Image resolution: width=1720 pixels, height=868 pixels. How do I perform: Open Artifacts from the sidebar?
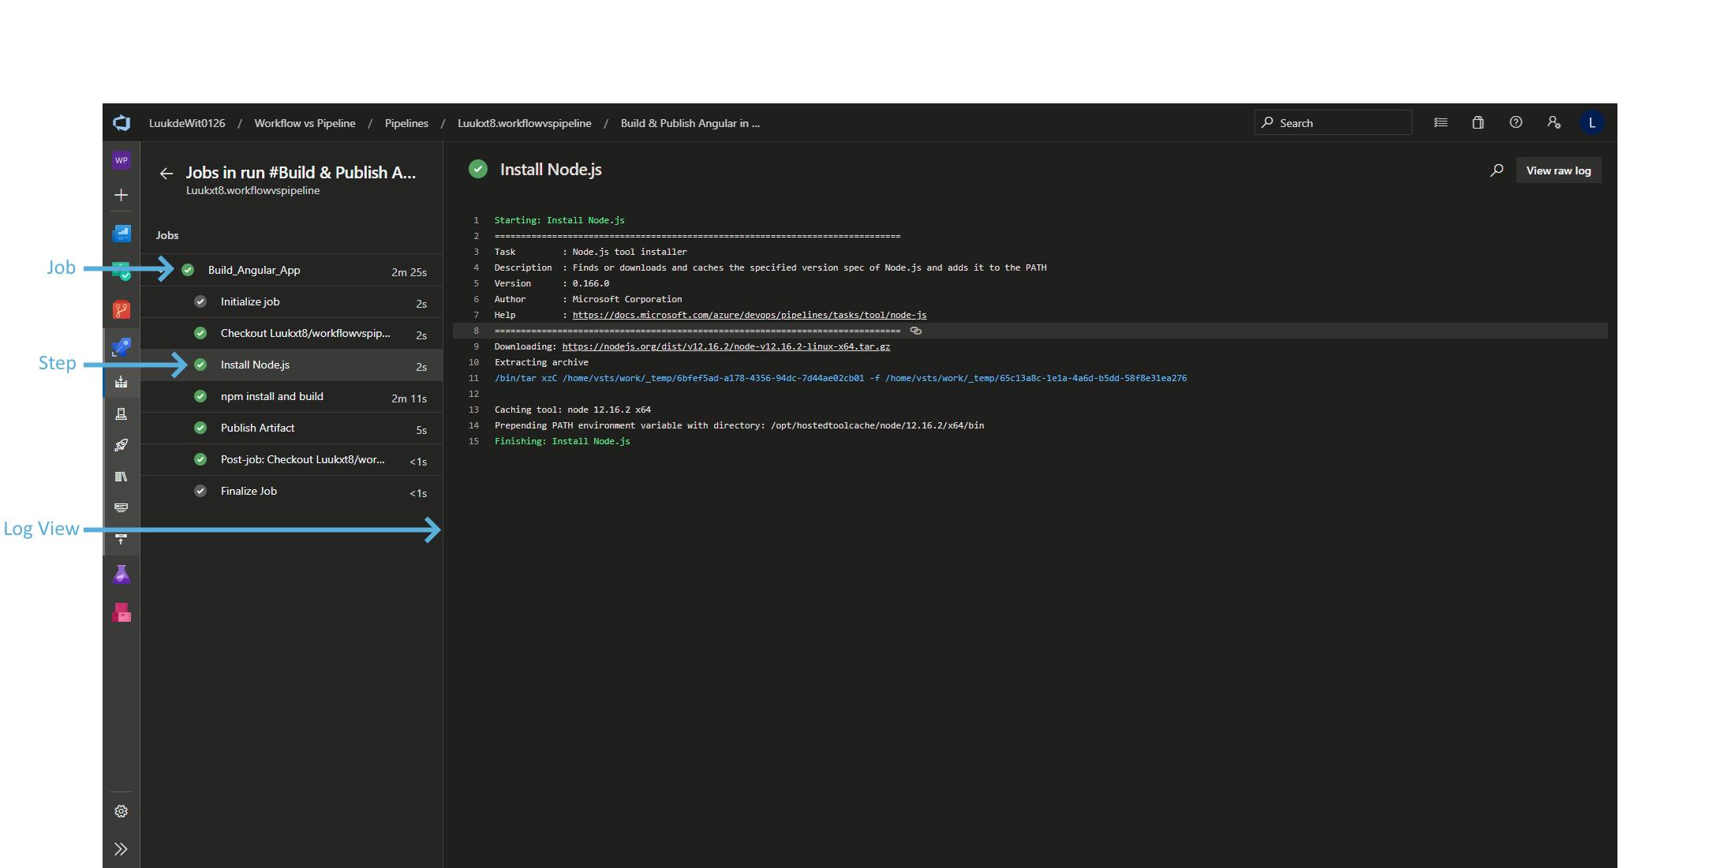pyautogui.click(x=121, y=612)
